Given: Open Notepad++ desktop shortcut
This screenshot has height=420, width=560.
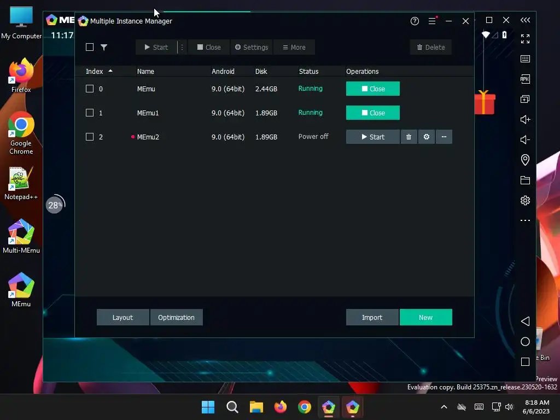Looking at the screenshot, I should [x=21, y=183].
